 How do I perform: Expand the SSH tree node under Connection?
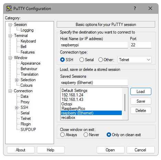click(17, 107)
